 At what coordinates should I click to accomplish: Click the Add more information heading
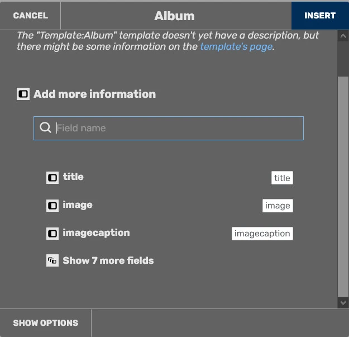[x=94, y=94]
